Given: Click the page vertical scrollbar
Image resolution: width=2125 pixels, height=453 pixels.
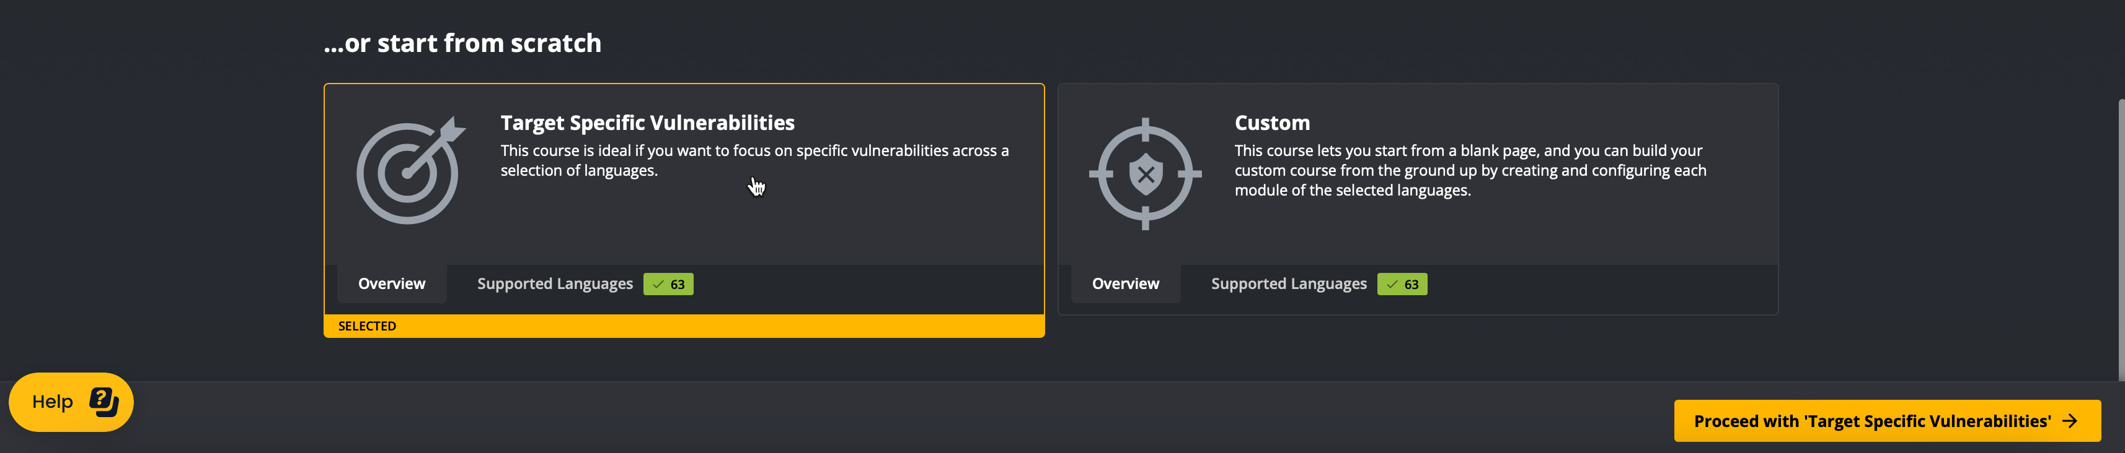Looking at the screenshot, I should (2121, 239).
